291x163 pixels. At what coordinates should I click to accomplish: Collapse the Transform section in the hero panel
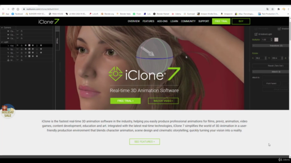tap(254, 46)
